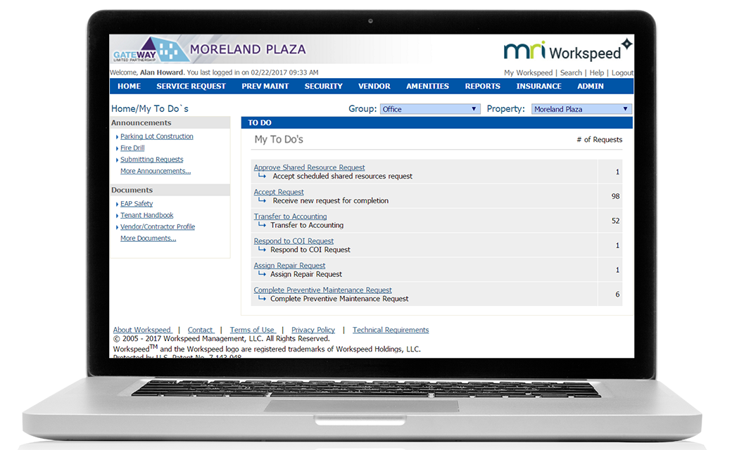744x450 pixels.
Task: Open Parking Lot Construction announcement
Action: coord(156,136)
